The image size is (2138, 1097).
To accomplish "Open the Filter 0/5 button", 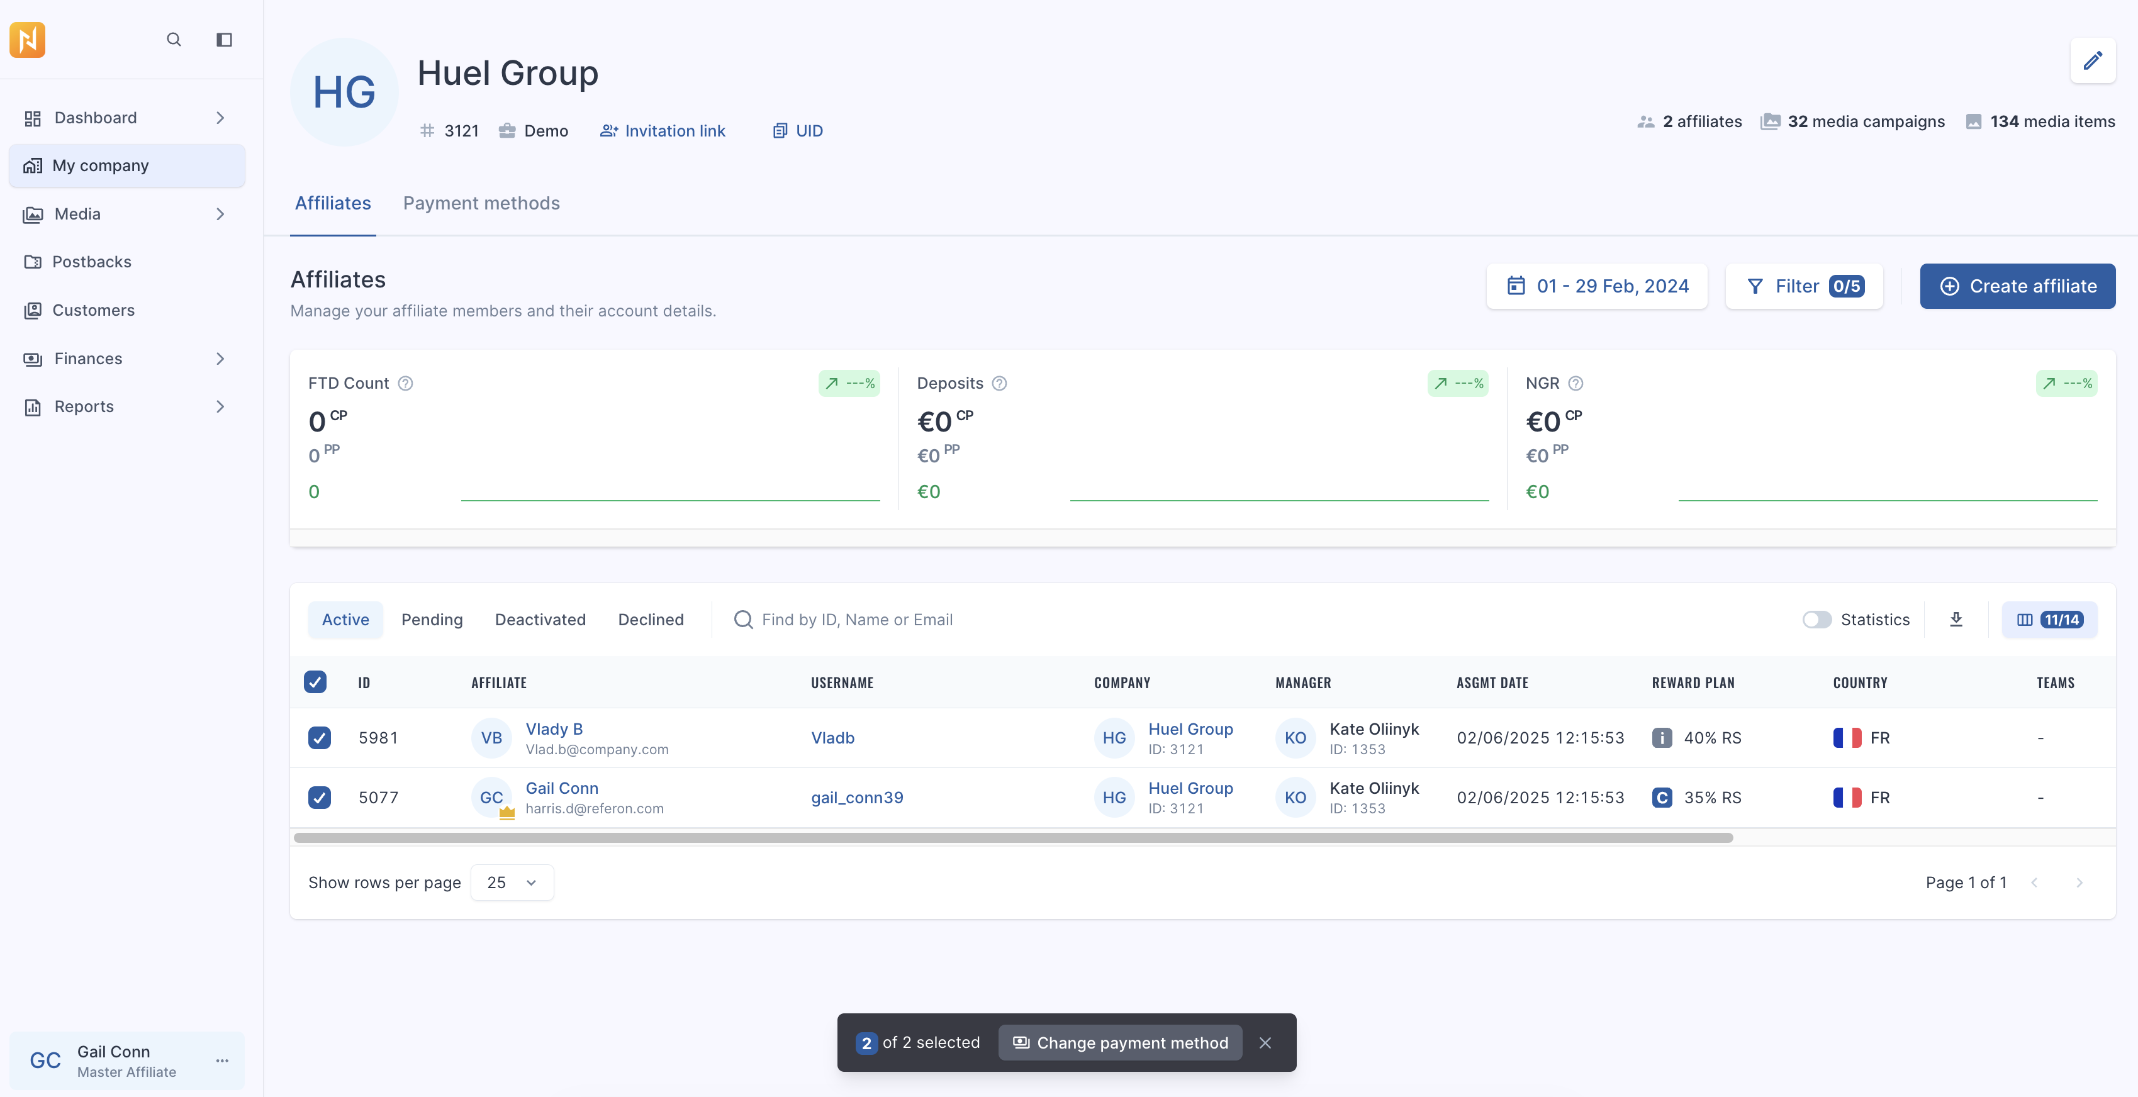I will 1803,286.
